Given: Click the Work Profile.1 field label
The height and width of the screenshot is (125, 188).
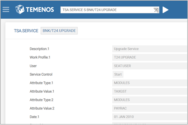Looking at the screenshot, I should click(x=40, y=58).
